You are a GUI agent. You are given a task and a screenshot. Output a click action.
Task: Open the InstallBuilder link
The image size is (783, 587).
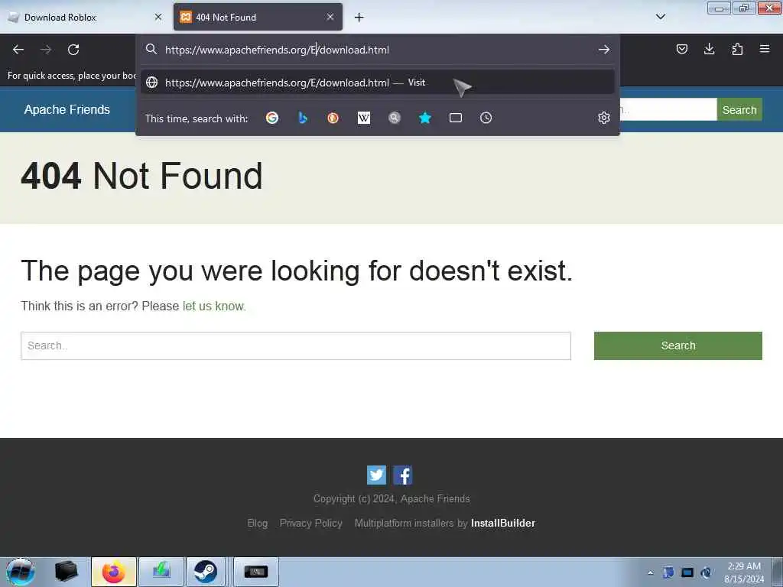pyautogui.click(x=503, y=523)
